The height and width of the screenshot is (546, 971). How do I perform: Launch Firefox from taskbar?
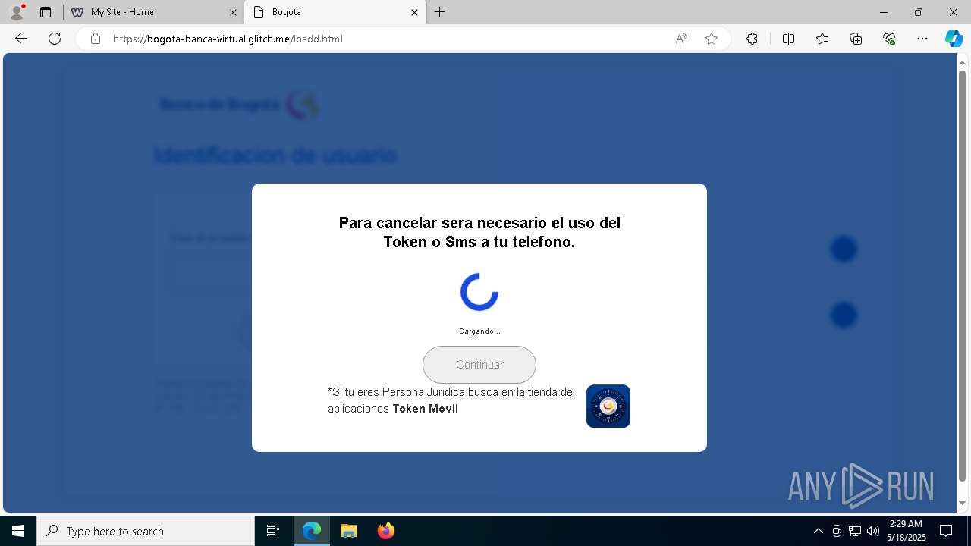[x=386, y=531]
